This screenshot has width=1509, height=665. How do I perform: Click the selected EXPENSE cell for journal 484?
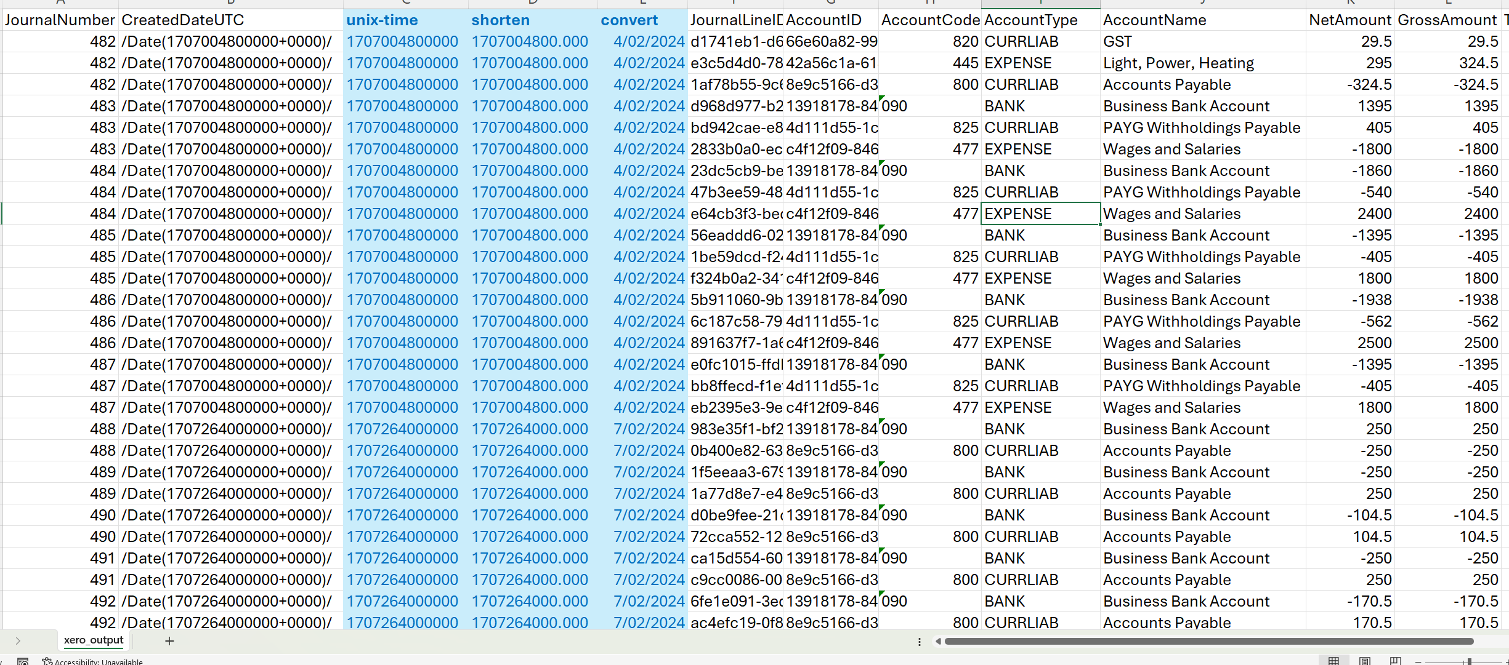click(1040, 213)
